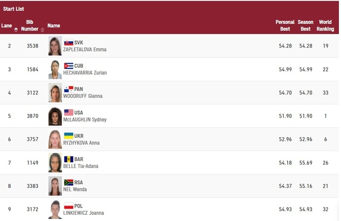Open Anna Ryzhykova's athlete photo
The height and width of the screenshot is (221, 341).
(55, 139)
